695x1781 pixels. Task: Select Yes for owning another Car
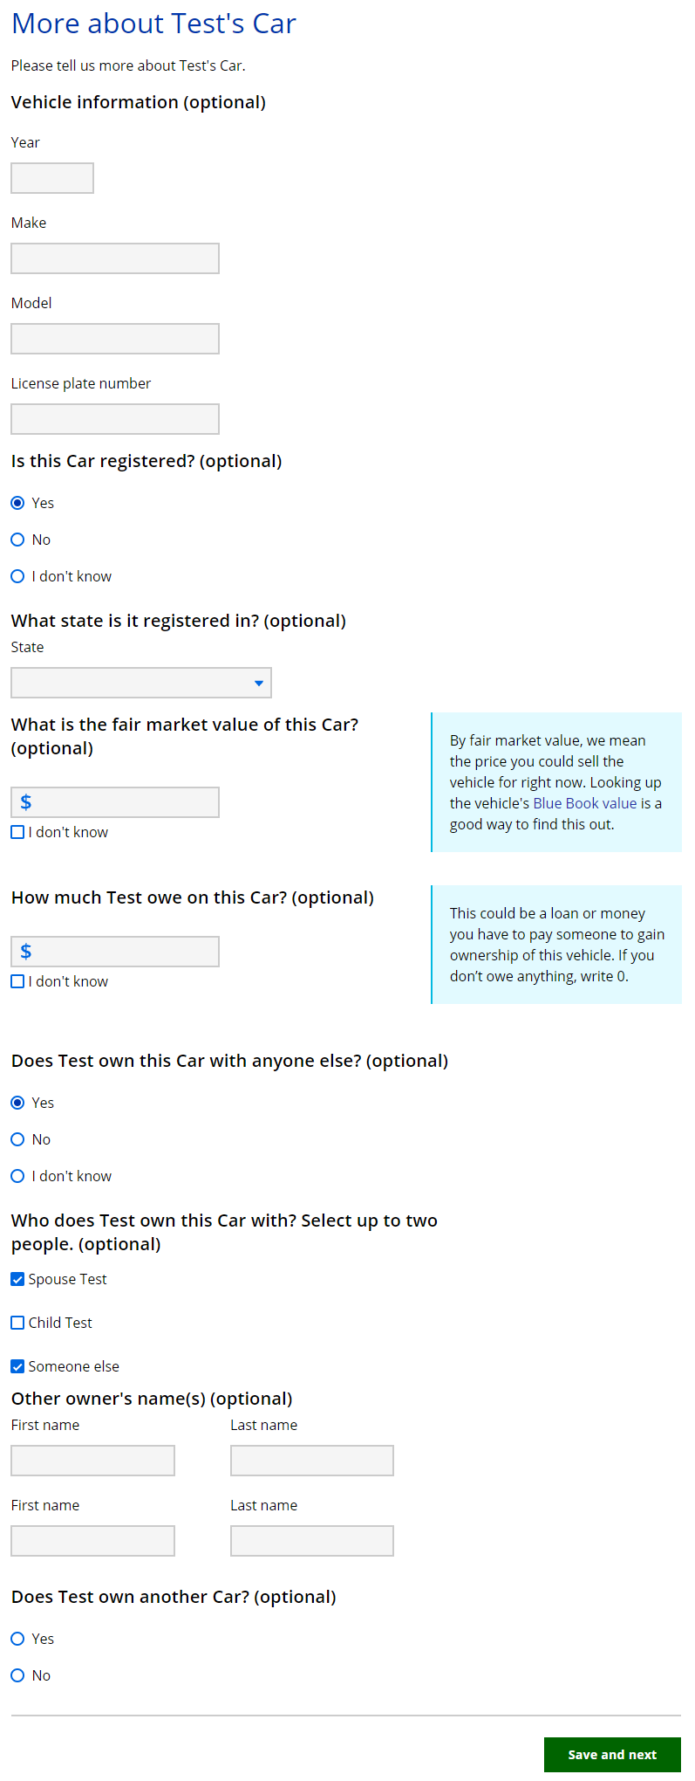[x=17, y=1639]
